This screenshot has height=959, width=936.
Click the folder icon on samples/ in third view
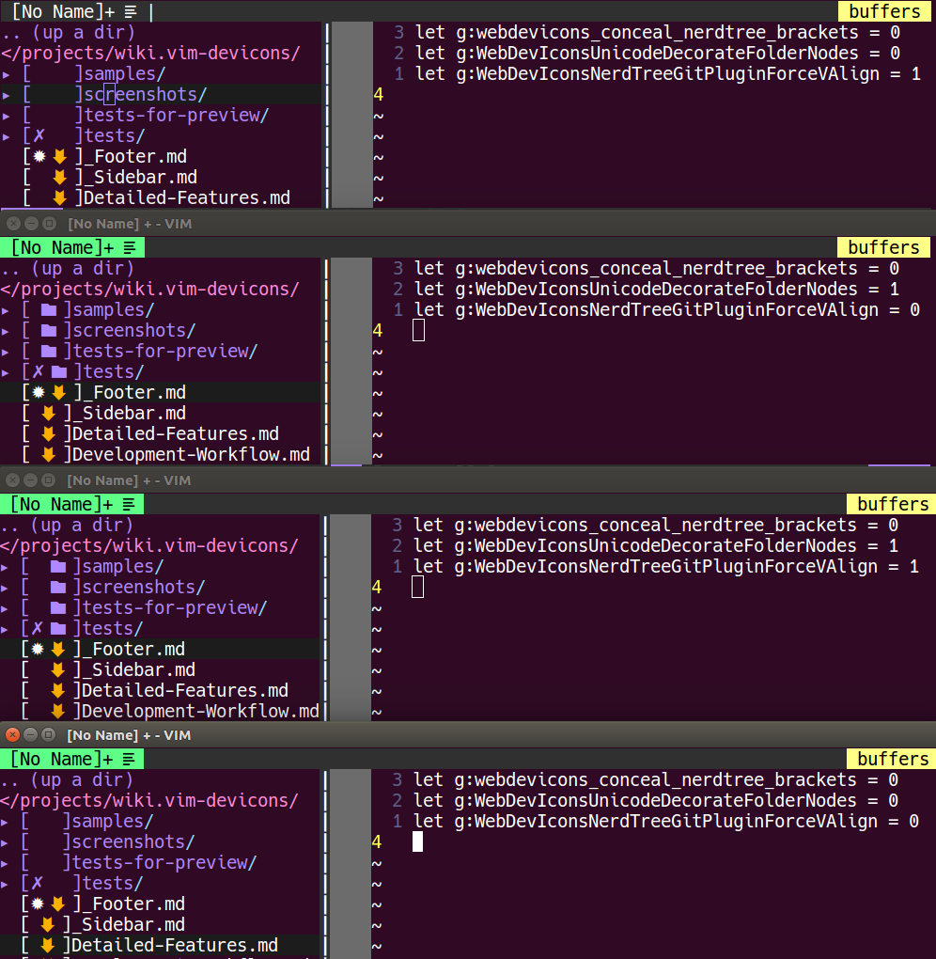click(x=58, y=566)
